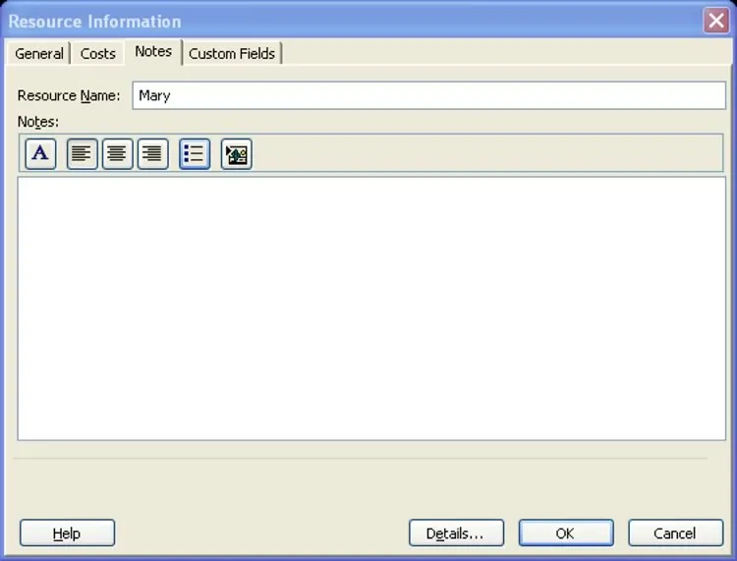
Task: Center-align the notes text
Action: (118, 154)
